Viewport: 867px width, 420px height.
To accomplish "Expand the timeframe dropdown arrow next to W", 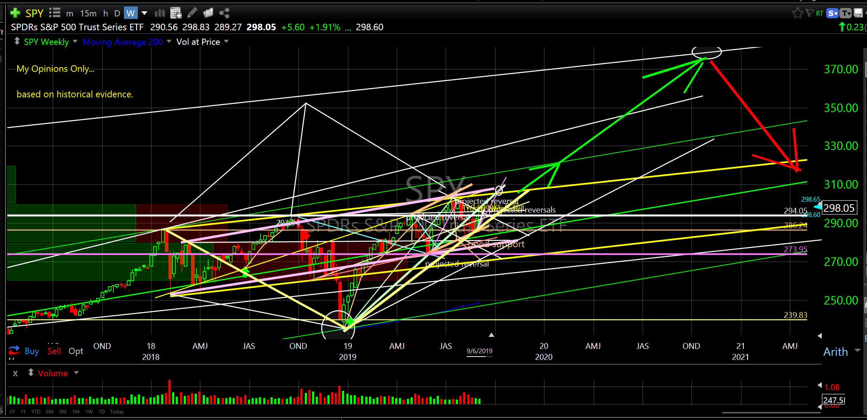I will [x=144, y=13].
